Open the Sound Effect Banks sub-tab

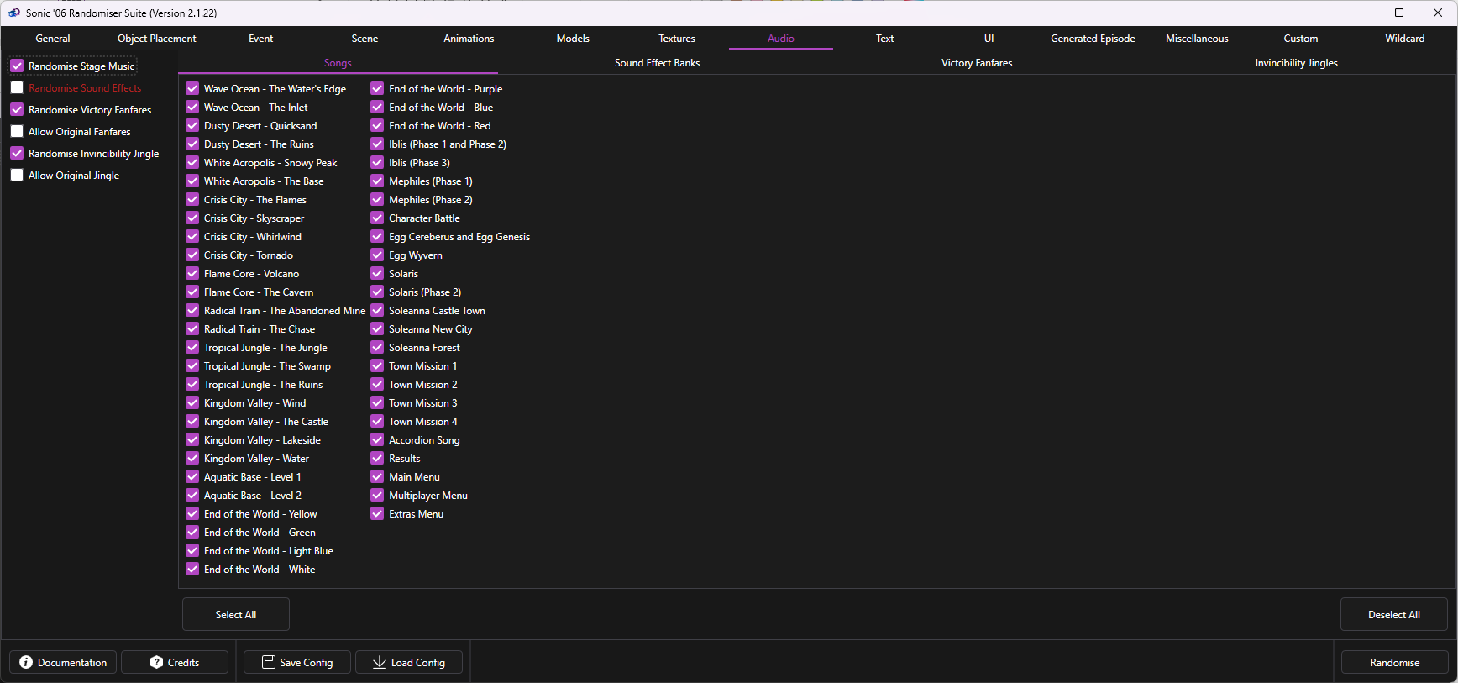click(x=657, y=63)
